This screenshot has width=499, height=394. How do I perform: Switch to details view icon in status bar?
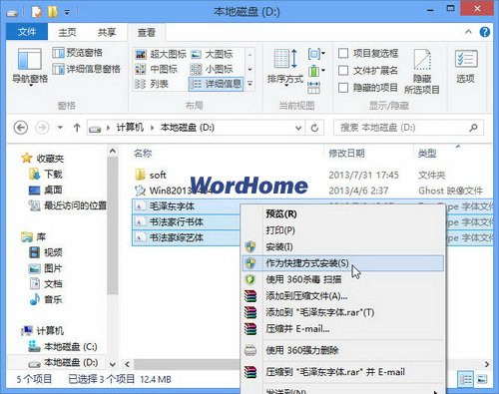pos(466,379)
